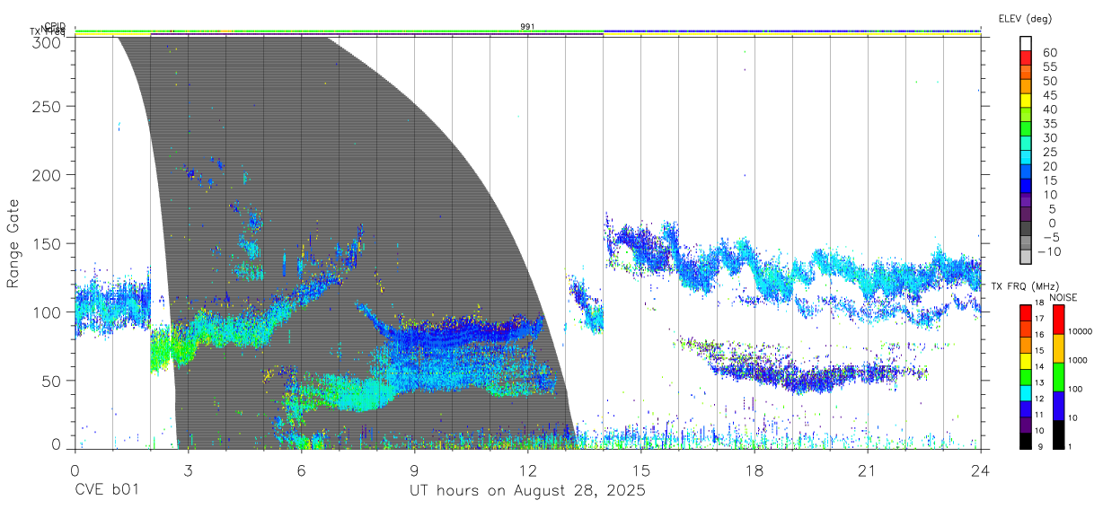The width and height of the screenshot is (1103, 509).
Task: Click the 'NOISE' legend title
Action: (x=1063, y=297)
